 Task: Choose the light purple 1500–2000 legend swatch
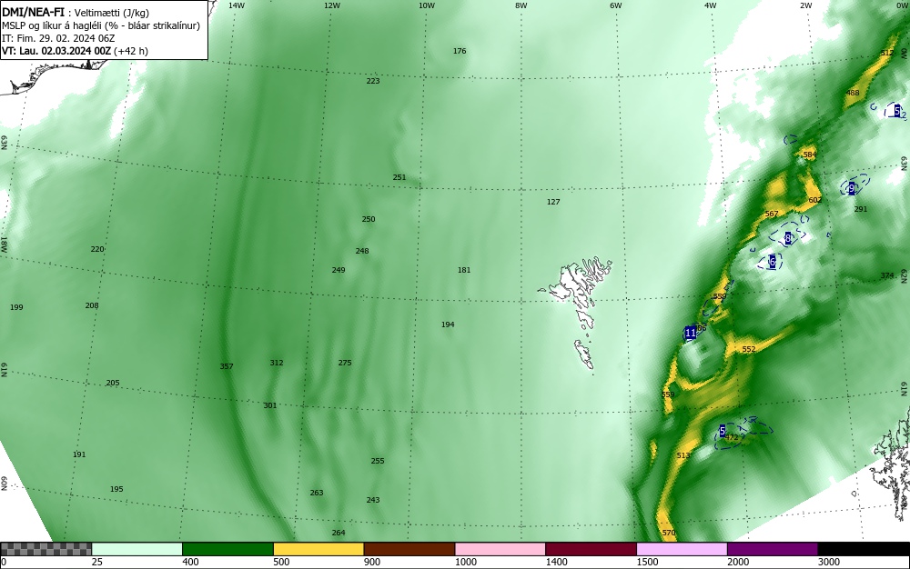point(682,549)
